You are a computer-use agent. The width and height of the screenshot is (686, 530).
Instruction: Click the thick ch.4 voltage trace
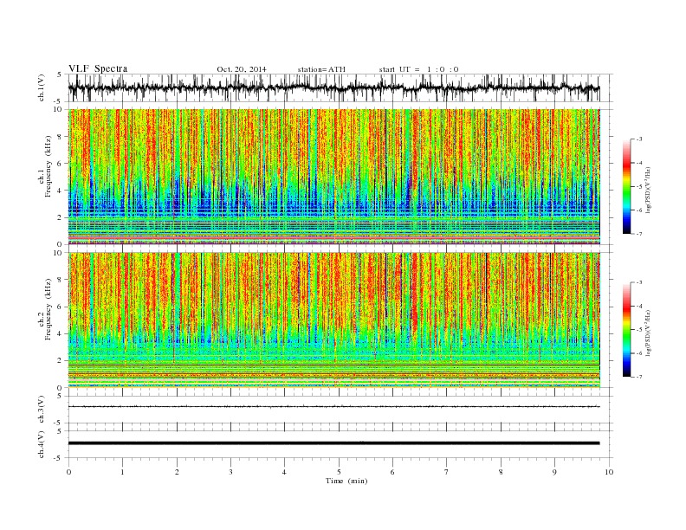click(x=334, y=443)
